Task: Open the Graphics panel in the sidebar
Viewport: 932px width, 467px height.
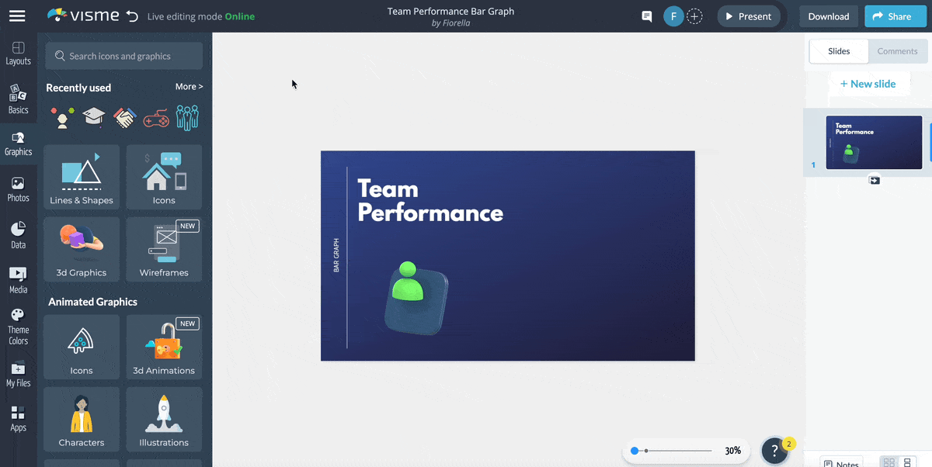Action: pyautogui.click(x=19, y=144)
